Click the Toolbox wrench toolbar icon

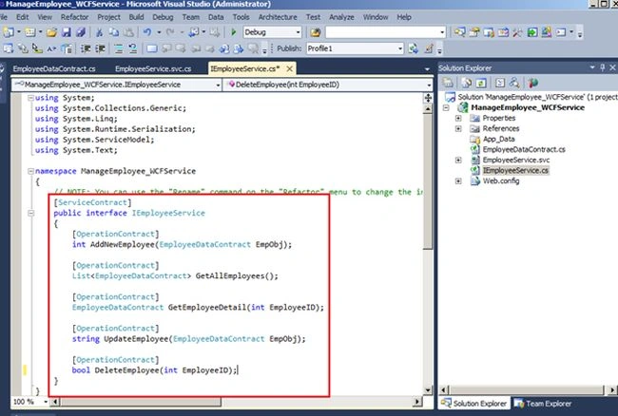pyautogui.click(x=517, y=32)
